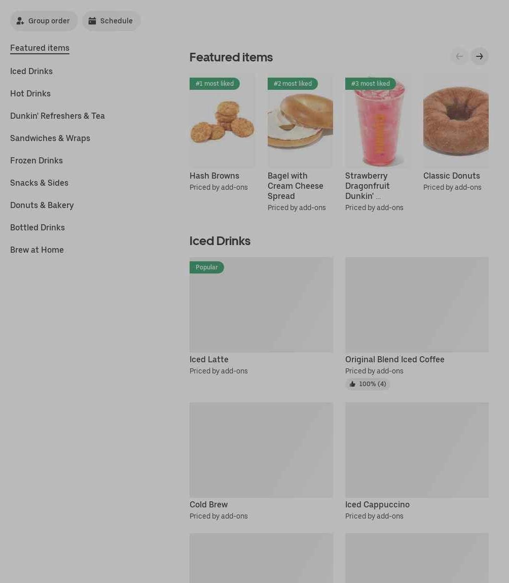The image size is (509, 583).
Task: Click the #1 most liked badge
Action: point(214,84)
